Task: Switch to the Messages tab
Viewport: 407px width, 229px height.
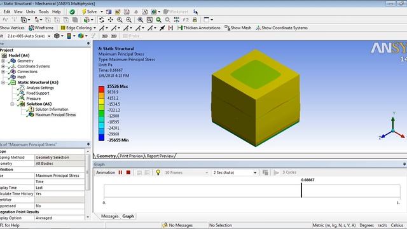Action: tap(109, 216)
